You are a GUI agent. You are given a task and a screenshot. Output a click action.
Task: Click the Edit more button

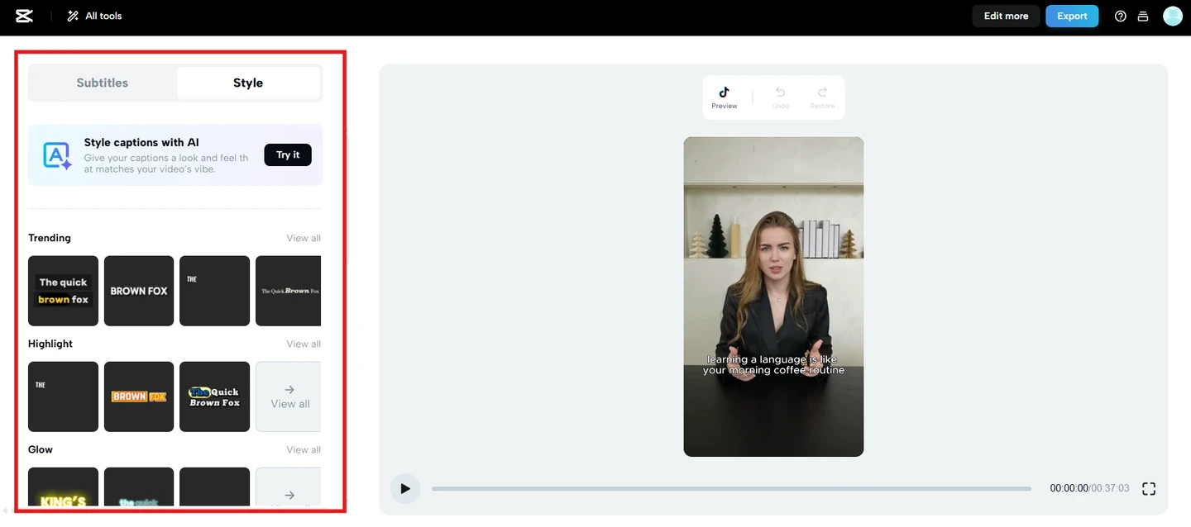[1006, 16]
